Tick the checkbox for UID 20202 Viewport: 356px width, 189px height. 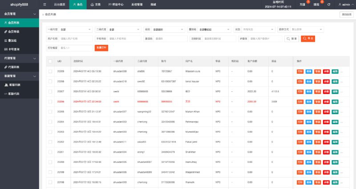(x=50, y=142)
